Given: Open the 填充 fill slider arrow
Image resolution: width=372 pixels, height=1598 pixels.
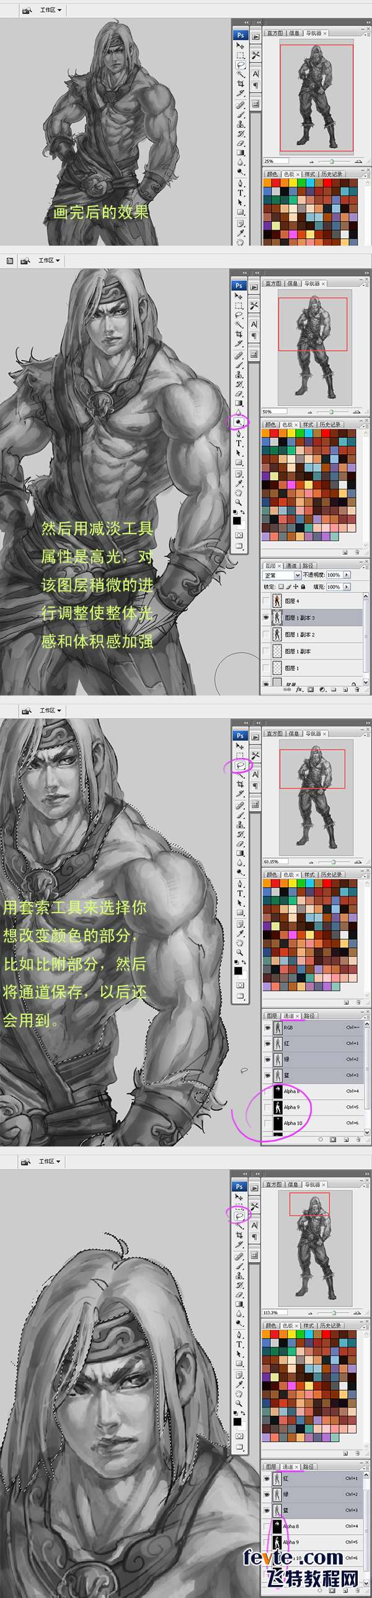Looking at the screenshot, I should click(346, 586).
